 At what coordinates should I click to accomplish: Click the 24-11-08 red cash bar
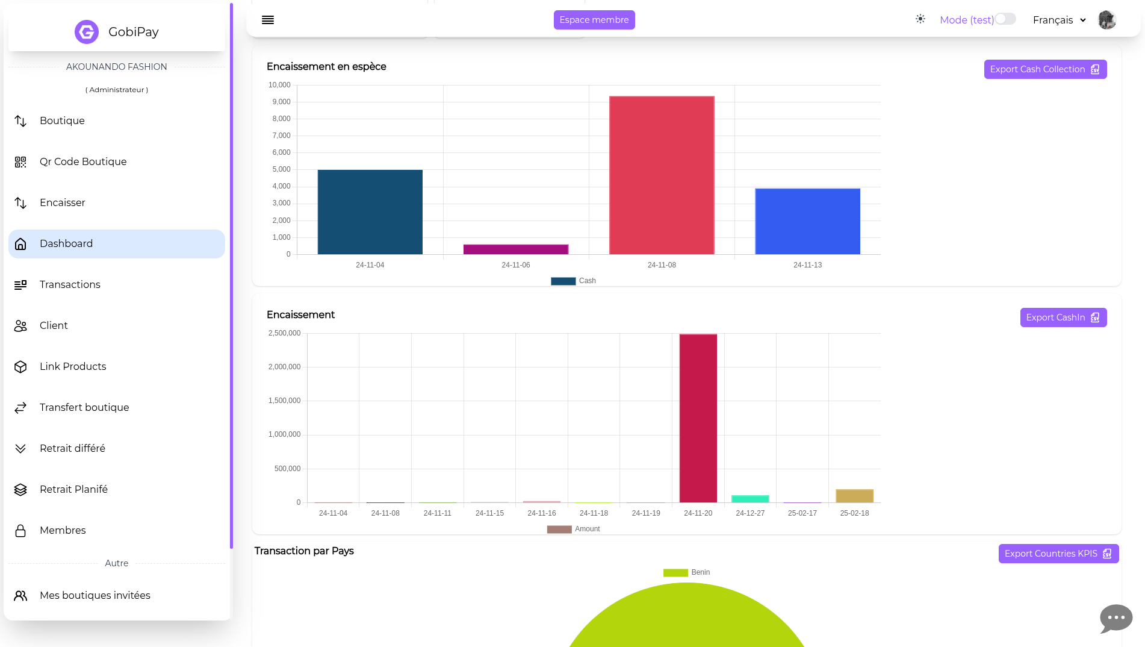tap(662, 175)
